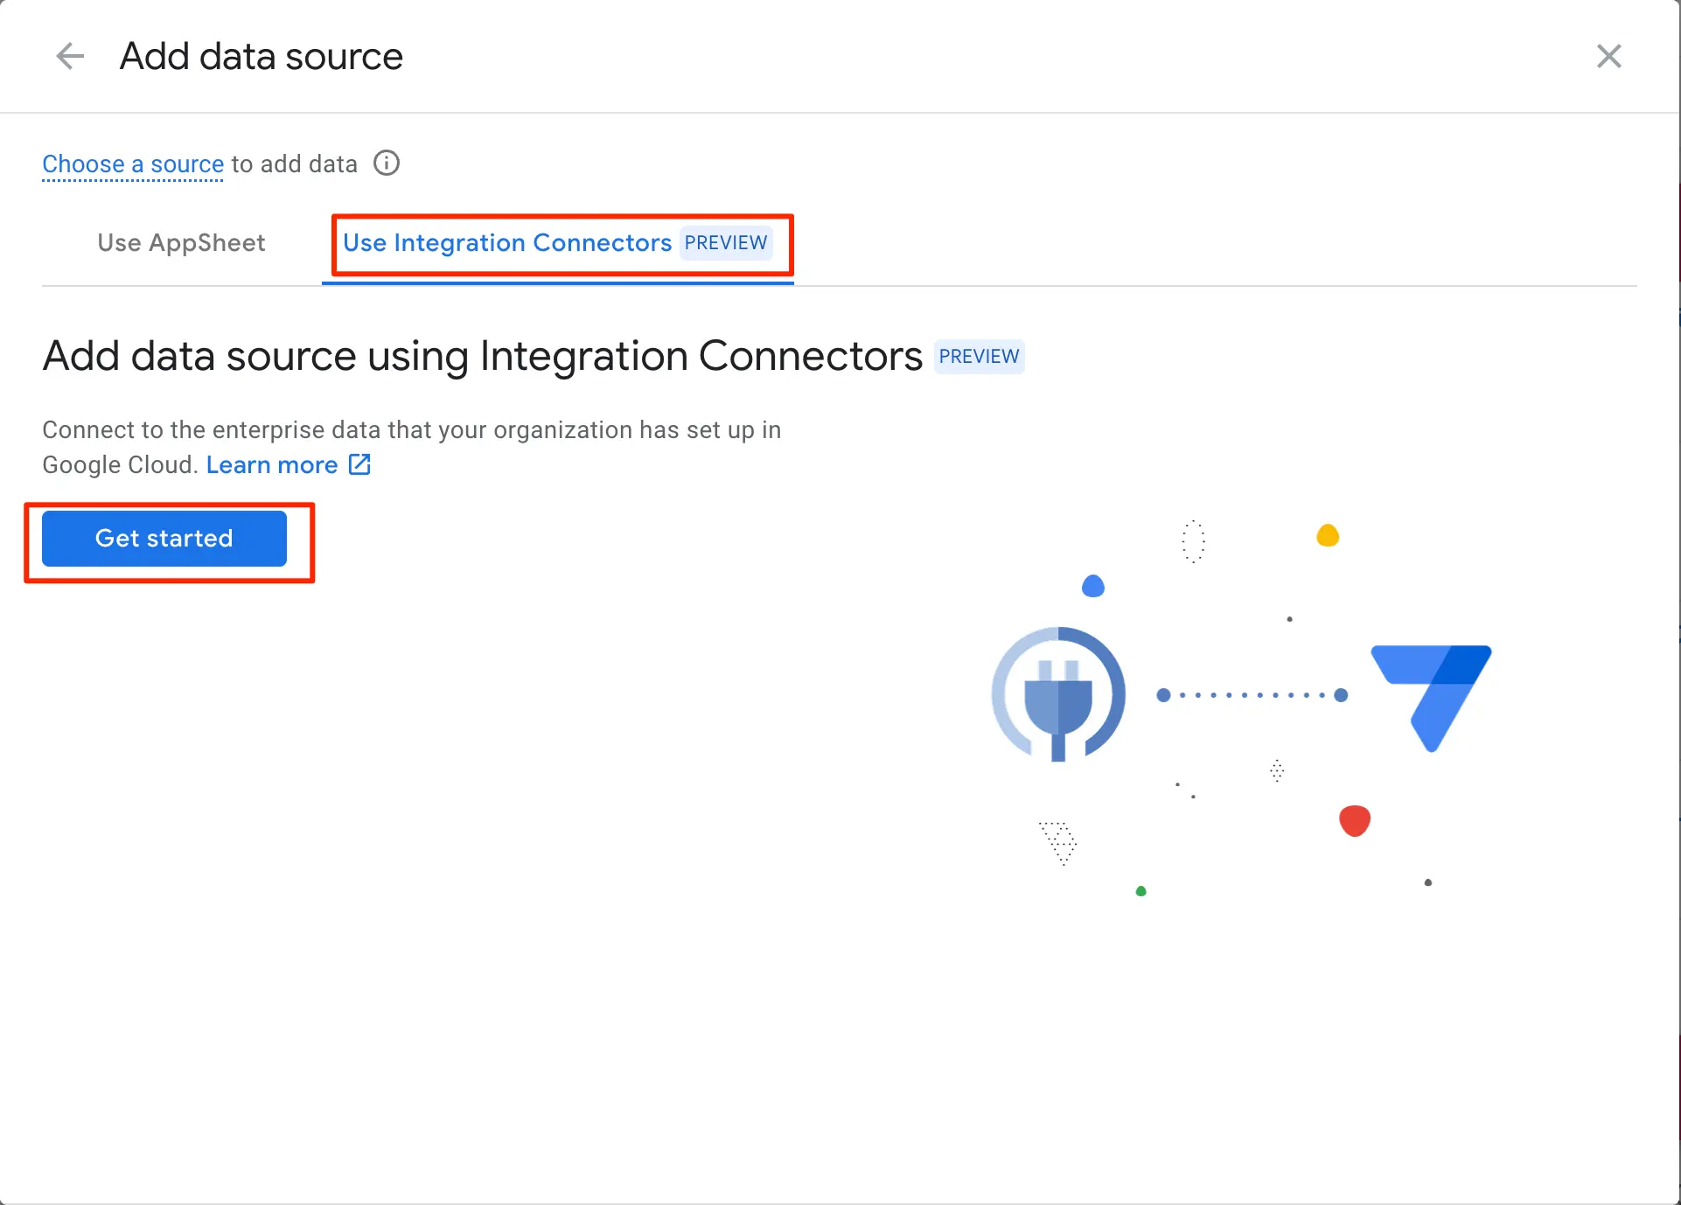Click the 'Add data source' dialog title
Image resolution: width=1681 pixels, height=1205 pixels.
[x=262, y=57]
